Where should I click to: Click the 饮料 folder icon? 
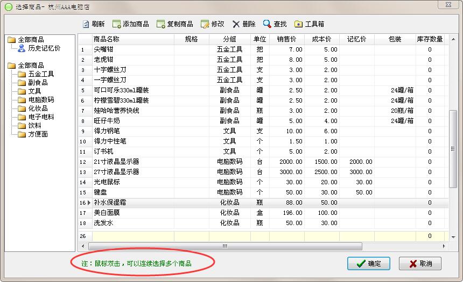[x=22, y=126]
